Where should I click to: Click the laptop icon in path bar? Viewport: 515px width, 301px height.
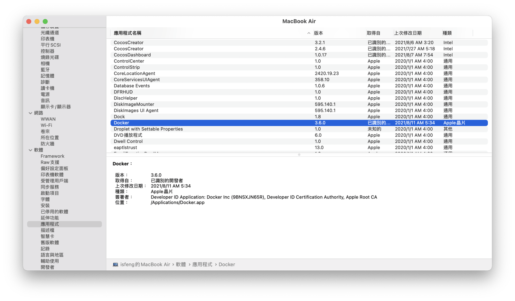[115, 265]
